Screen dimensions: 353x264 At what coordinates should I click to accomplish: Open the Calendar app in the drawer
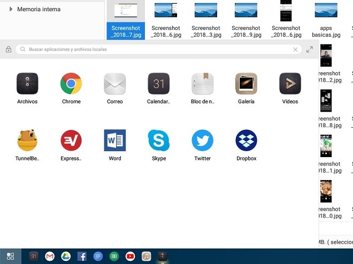(x=159, y=84)
